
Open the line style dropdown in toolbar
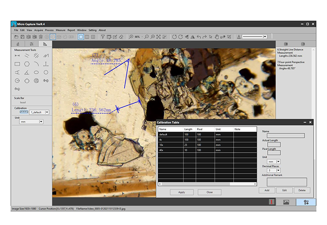click(265, 37)
